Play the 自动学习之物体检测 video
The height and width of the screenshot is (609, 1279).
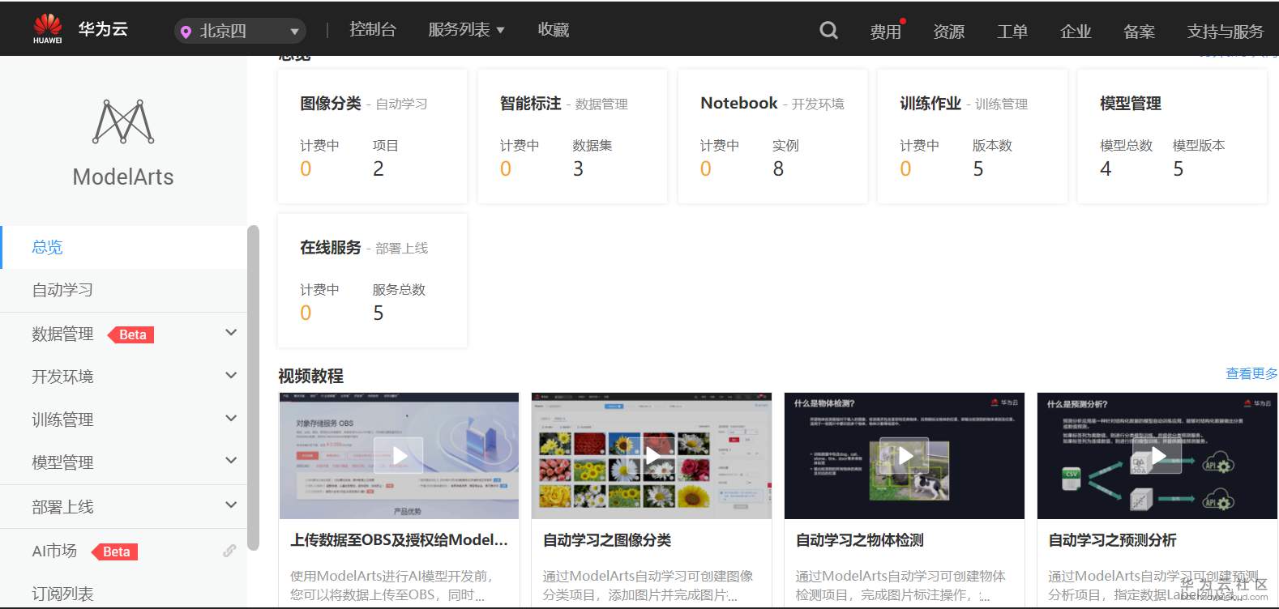905,456
